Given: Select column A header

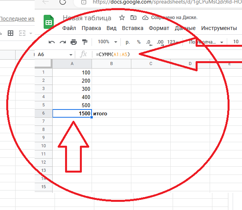Looking at the screenshot, I should pos(72,64).
